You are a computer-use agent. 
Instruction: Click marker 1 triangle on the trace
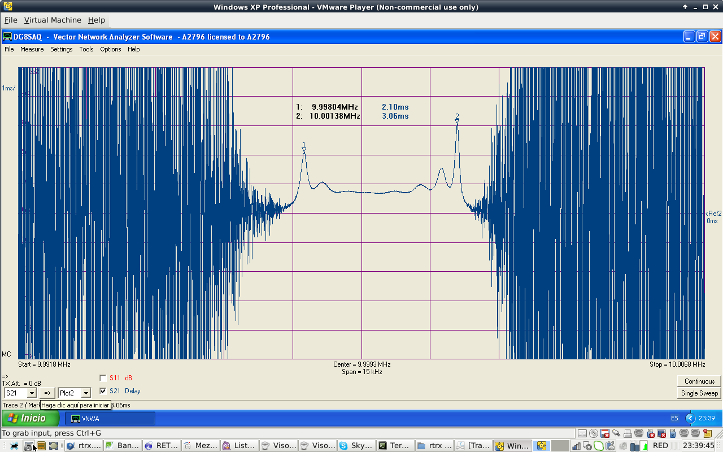point(304,150)
